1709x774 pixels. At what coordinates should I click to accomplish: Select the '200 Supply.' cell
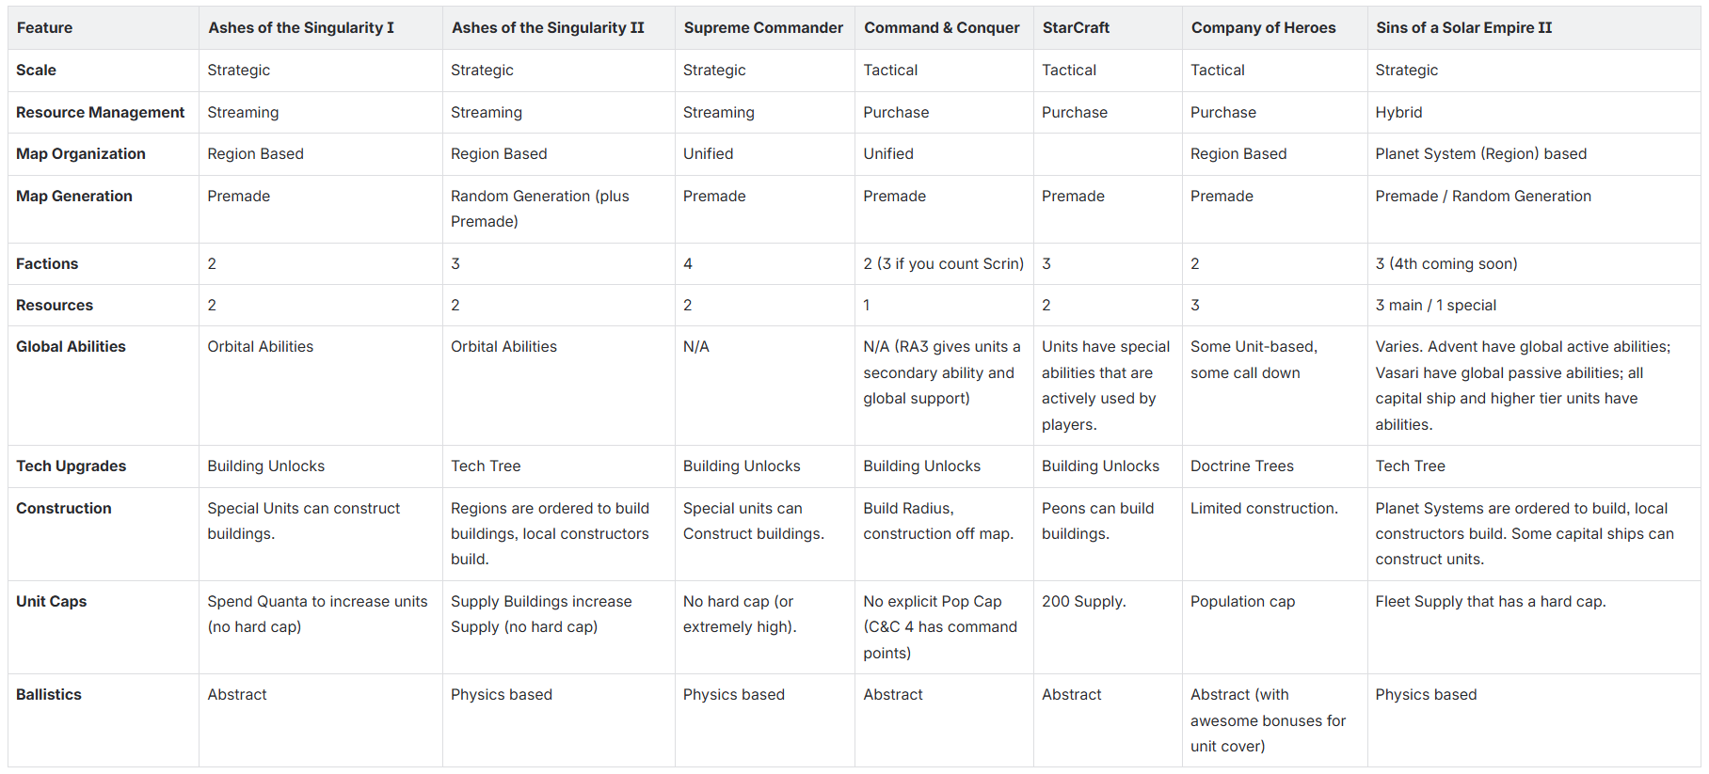(1083, 602)
